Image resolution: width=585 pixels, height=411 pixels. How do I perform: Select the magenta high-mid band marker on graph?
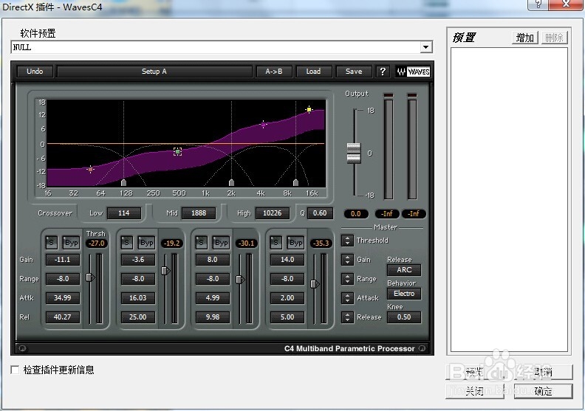(264, 124)
